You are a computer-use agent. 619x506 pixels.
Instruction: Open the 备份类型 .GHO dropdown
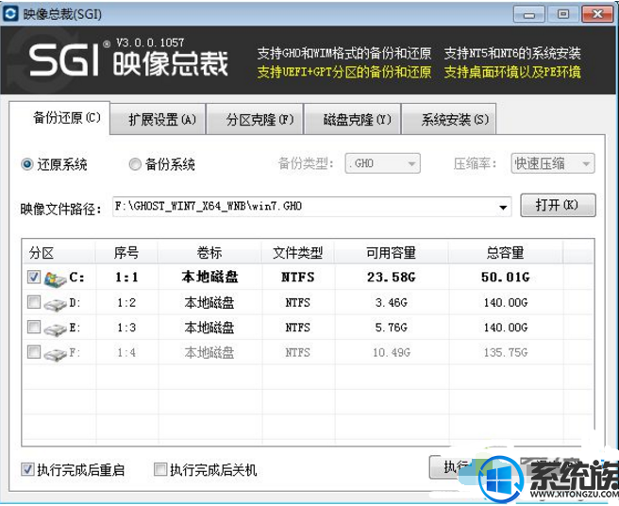pyautogui.click(x=382, y=163)
